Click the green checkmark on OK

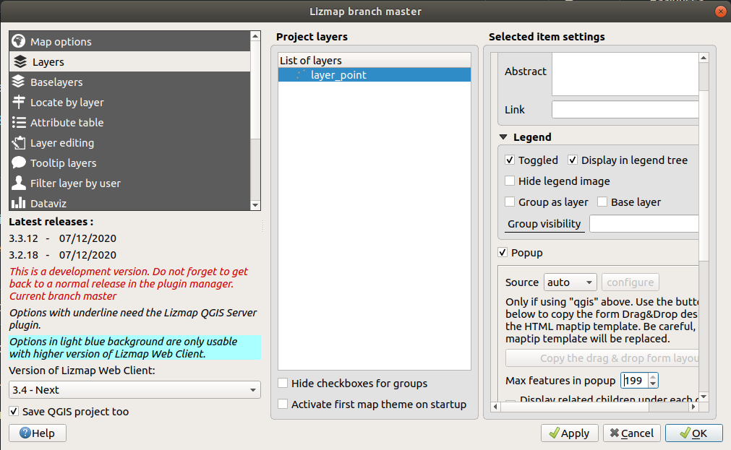[685, 433]
